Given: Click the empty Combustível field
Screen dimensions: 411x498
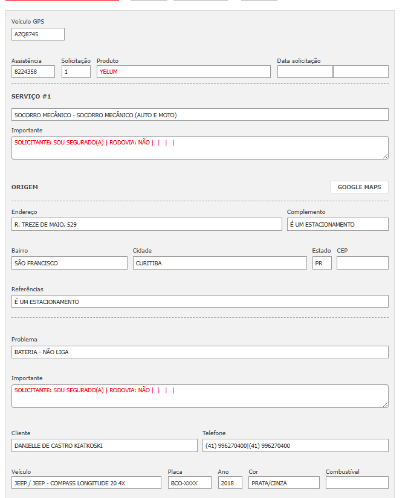Looking at the screenshot, I should [x=357, y=483].
